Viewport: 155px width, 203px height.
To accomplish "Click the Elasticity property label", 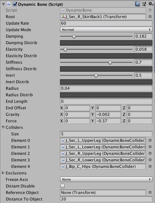I will (x=14, y=49).
